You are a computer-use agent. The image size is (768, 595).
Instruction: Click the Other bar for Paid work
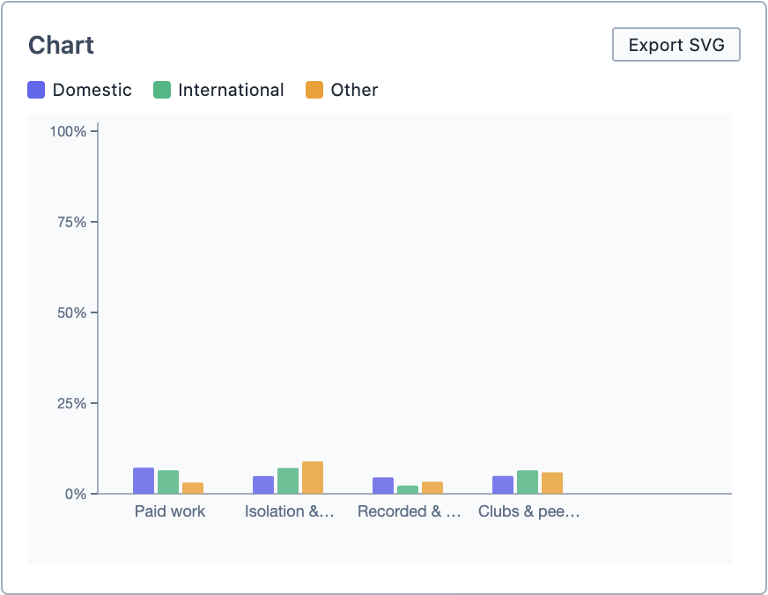pos(193,488)
